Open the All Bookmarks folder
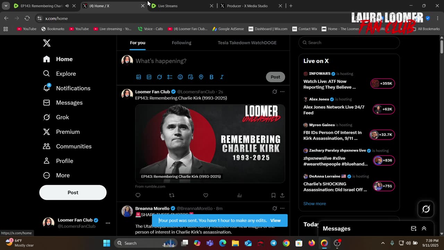This screenshot has width=444, height=250. (x=426, y=29)
